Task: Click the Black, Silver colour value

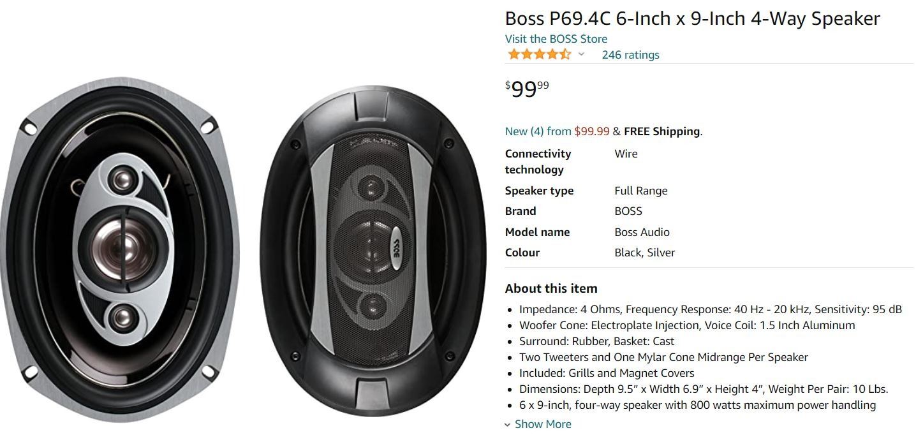Action: tap(644, 253)
